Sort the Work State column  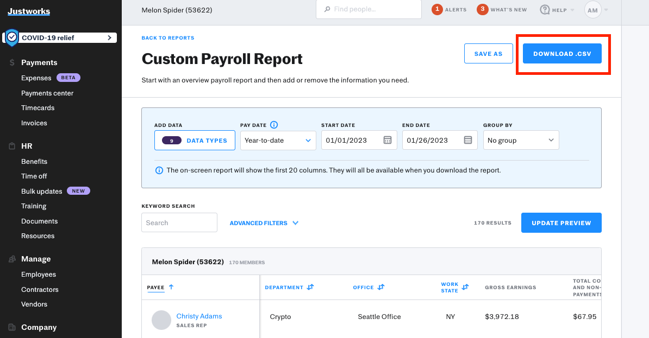tap(465, 287)
